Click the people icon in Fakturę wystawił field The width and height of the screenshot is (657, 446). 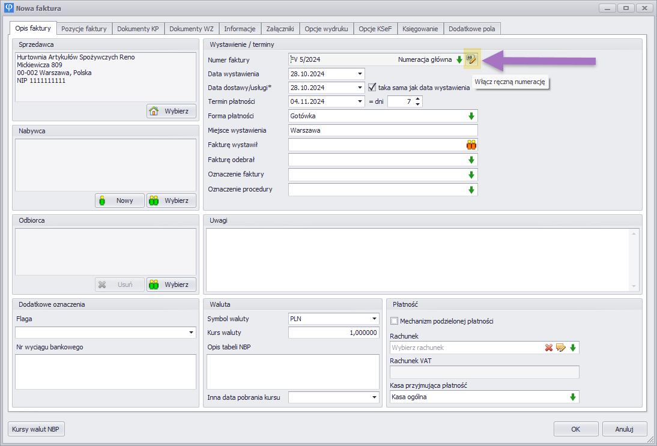click(x=471, y=145)
